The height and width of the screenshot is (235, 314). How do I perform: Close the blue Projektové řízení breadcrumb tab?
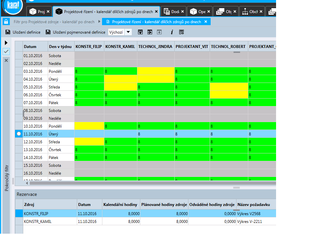(x=206, y=22)
